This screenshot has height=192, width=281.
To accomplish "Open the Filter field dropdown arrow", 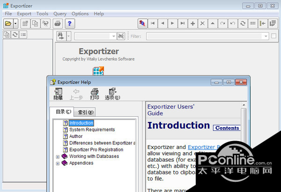I will pos(266,36).
